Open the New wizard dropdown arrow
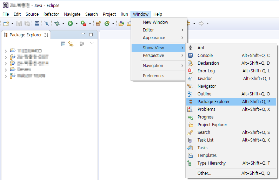Viewport: 279px width, 180px height. [12, 23]
